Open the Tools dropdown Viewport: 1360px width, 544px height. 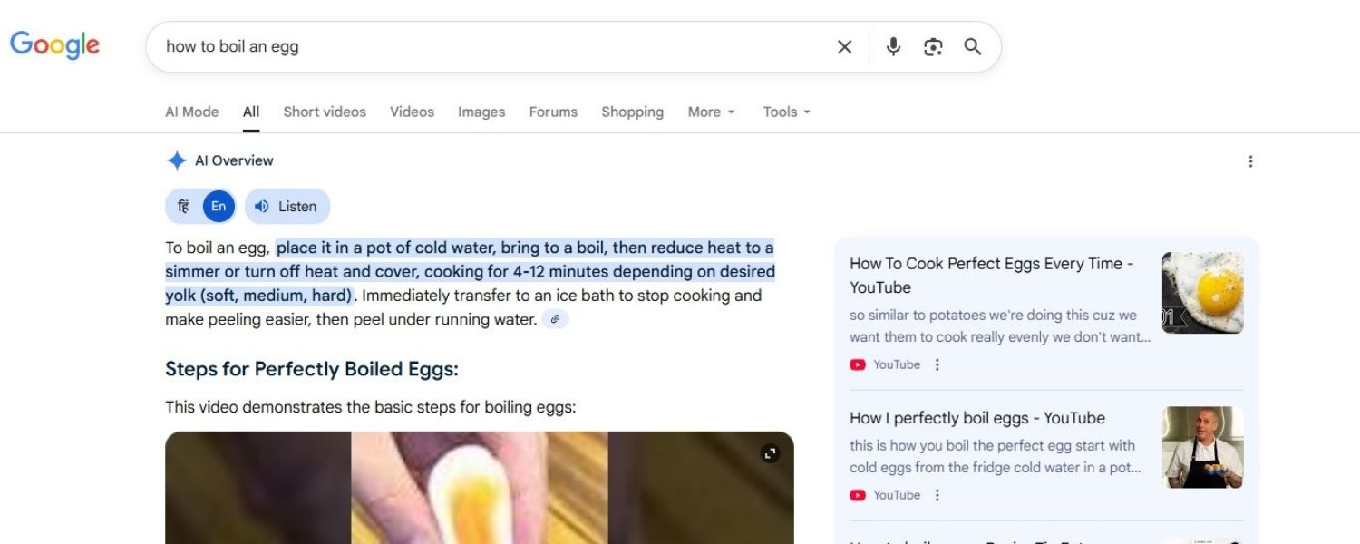click(x=785, y=112)
